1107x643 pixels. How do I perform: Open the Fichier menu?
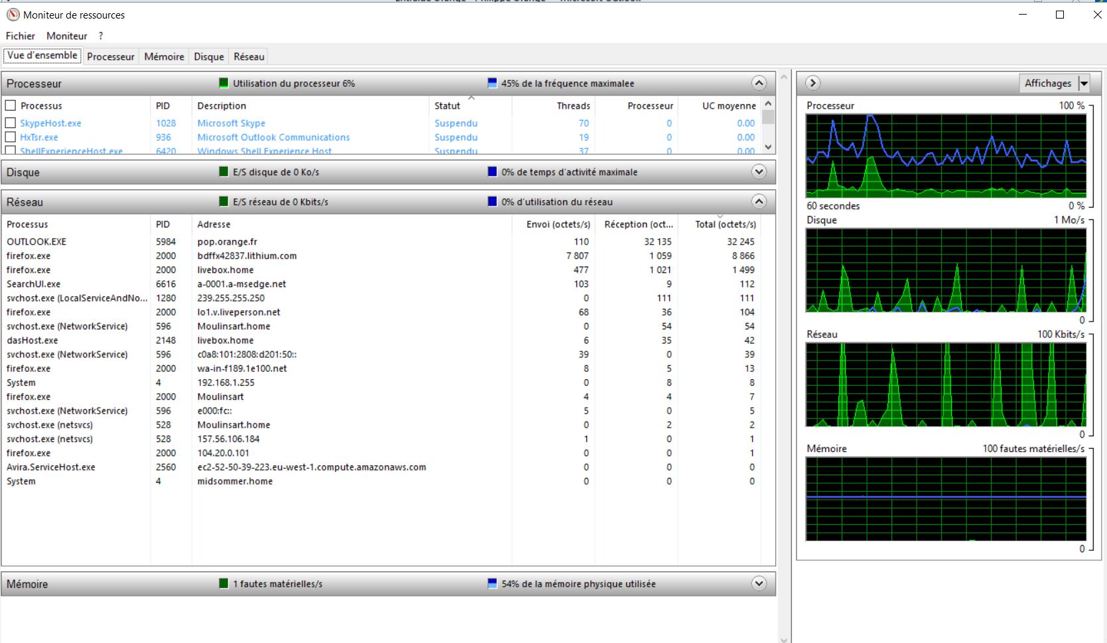click(x=21, y=36)
